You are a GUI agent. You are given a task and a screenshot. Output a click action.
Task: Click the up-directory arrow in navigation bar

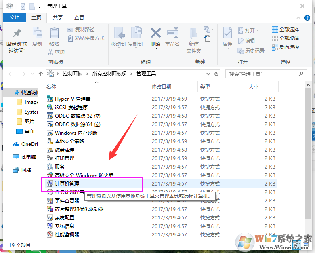(40, 74)
